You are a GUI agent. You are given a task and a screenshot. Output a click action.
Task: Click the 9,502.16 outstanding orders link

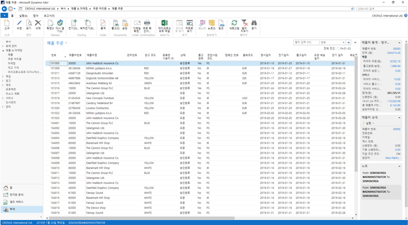pyautogui.click(x=395, y=61)
